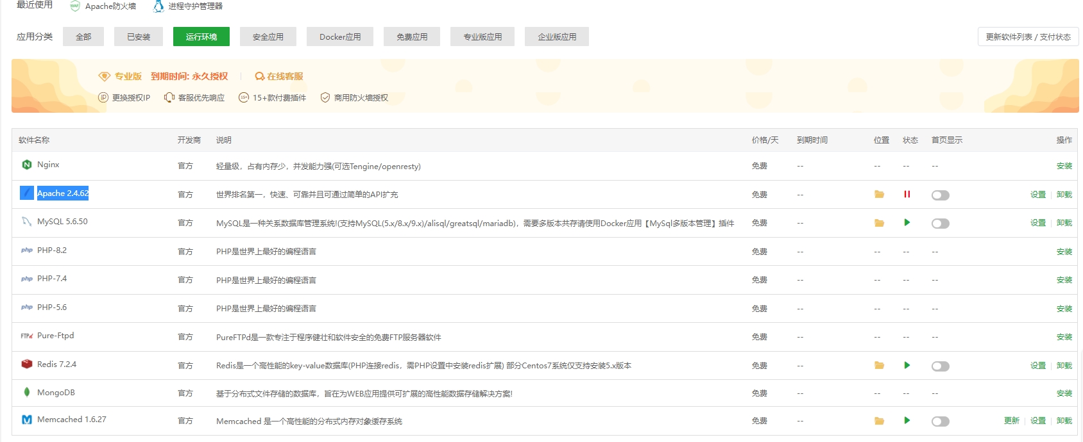The width and height of the screenshot is (1083, 442).
Task: Toggle Apache homepage display switch
Action: coord(941,195)
